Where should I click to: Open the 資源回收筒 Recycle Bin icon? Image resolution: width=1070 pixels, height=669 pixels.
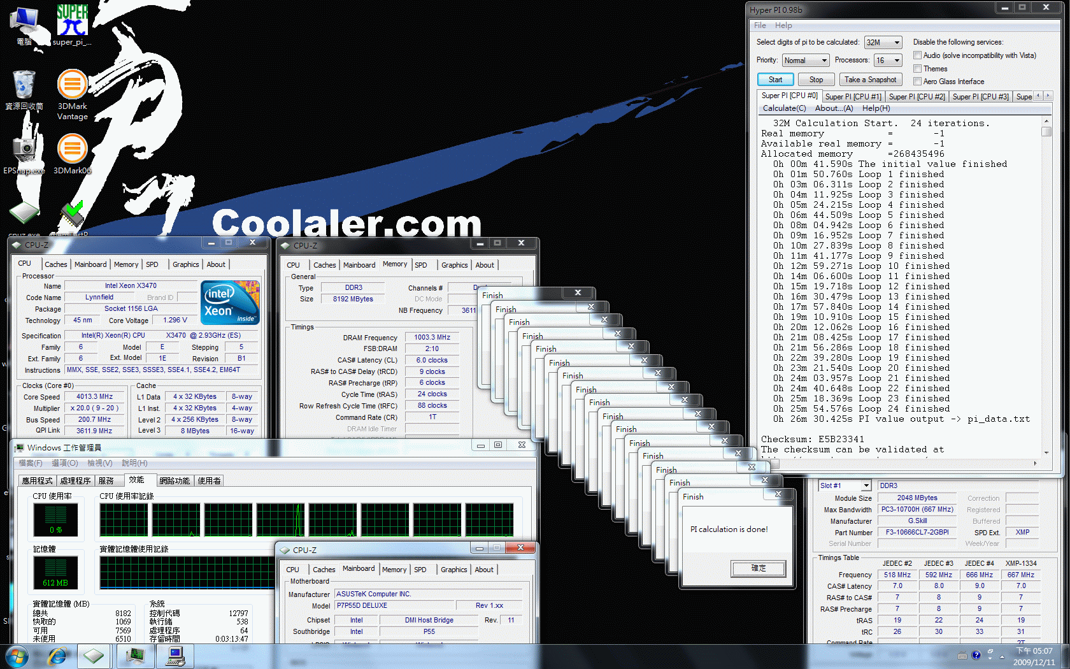[x=24, y=89]
